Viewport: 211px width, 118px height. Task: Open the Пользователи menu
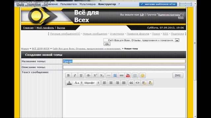[69, 4]
